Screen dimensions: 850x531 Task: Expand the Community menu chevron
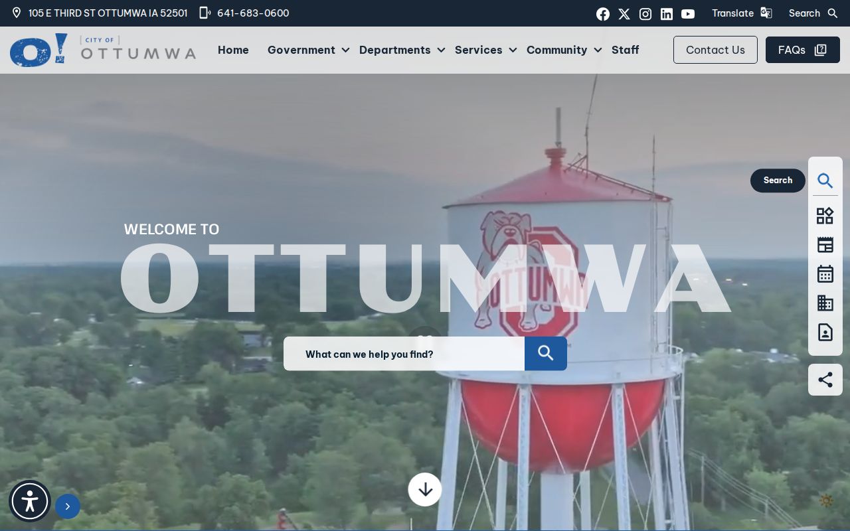point(598,50)
